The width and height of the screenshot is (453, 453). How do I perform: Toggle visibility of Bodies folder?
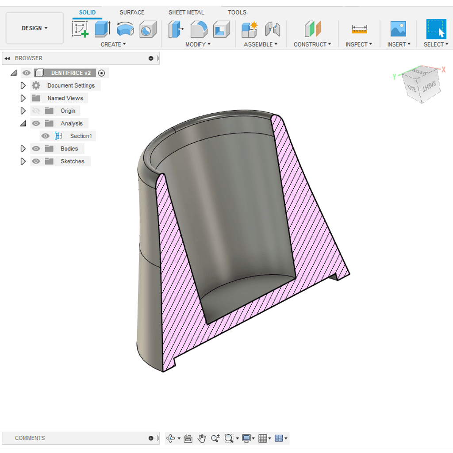[36, 149]
